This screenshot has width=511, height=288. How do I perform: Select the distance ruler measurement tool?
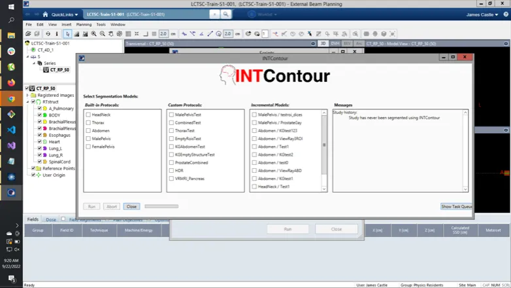point(210,33)
